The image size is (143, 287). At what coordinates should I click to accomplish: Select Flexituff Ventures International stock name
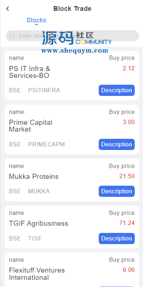pyautogui.click(x=37, y=274)
